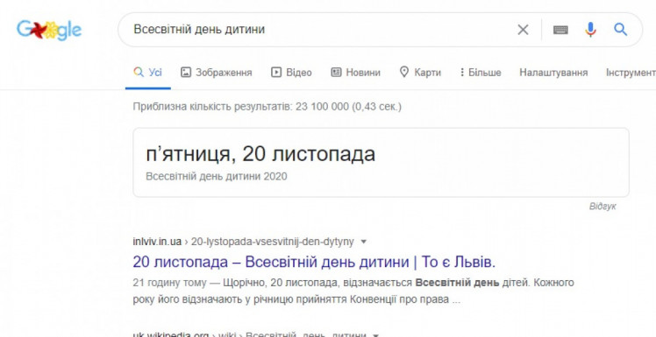Click the snippet text '21 годину тому'
Image resolution: width=656 pixels, height=337 pixels.
coord(169,283)
